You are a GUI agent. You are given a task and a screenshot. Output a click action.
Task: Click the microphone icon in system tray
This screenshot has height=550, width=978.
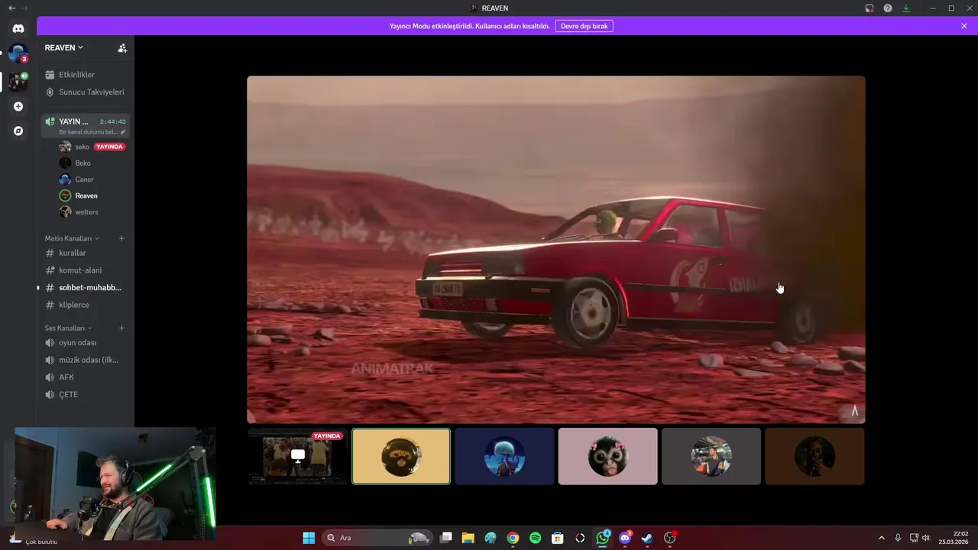pos(898,538)
